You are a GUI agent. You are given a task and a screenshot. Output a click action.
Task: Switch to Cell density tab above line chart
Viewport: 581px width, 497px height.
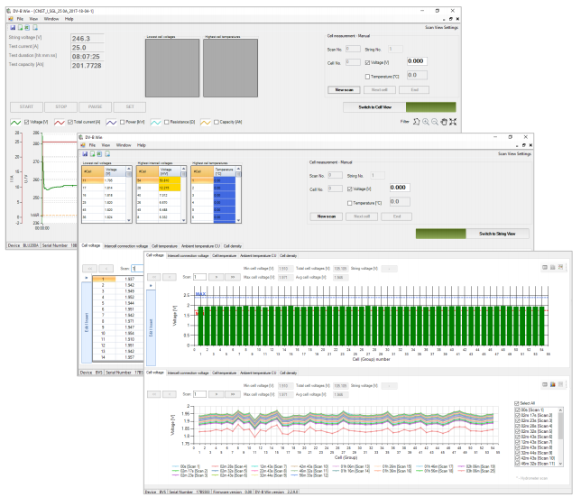[289, 373]
